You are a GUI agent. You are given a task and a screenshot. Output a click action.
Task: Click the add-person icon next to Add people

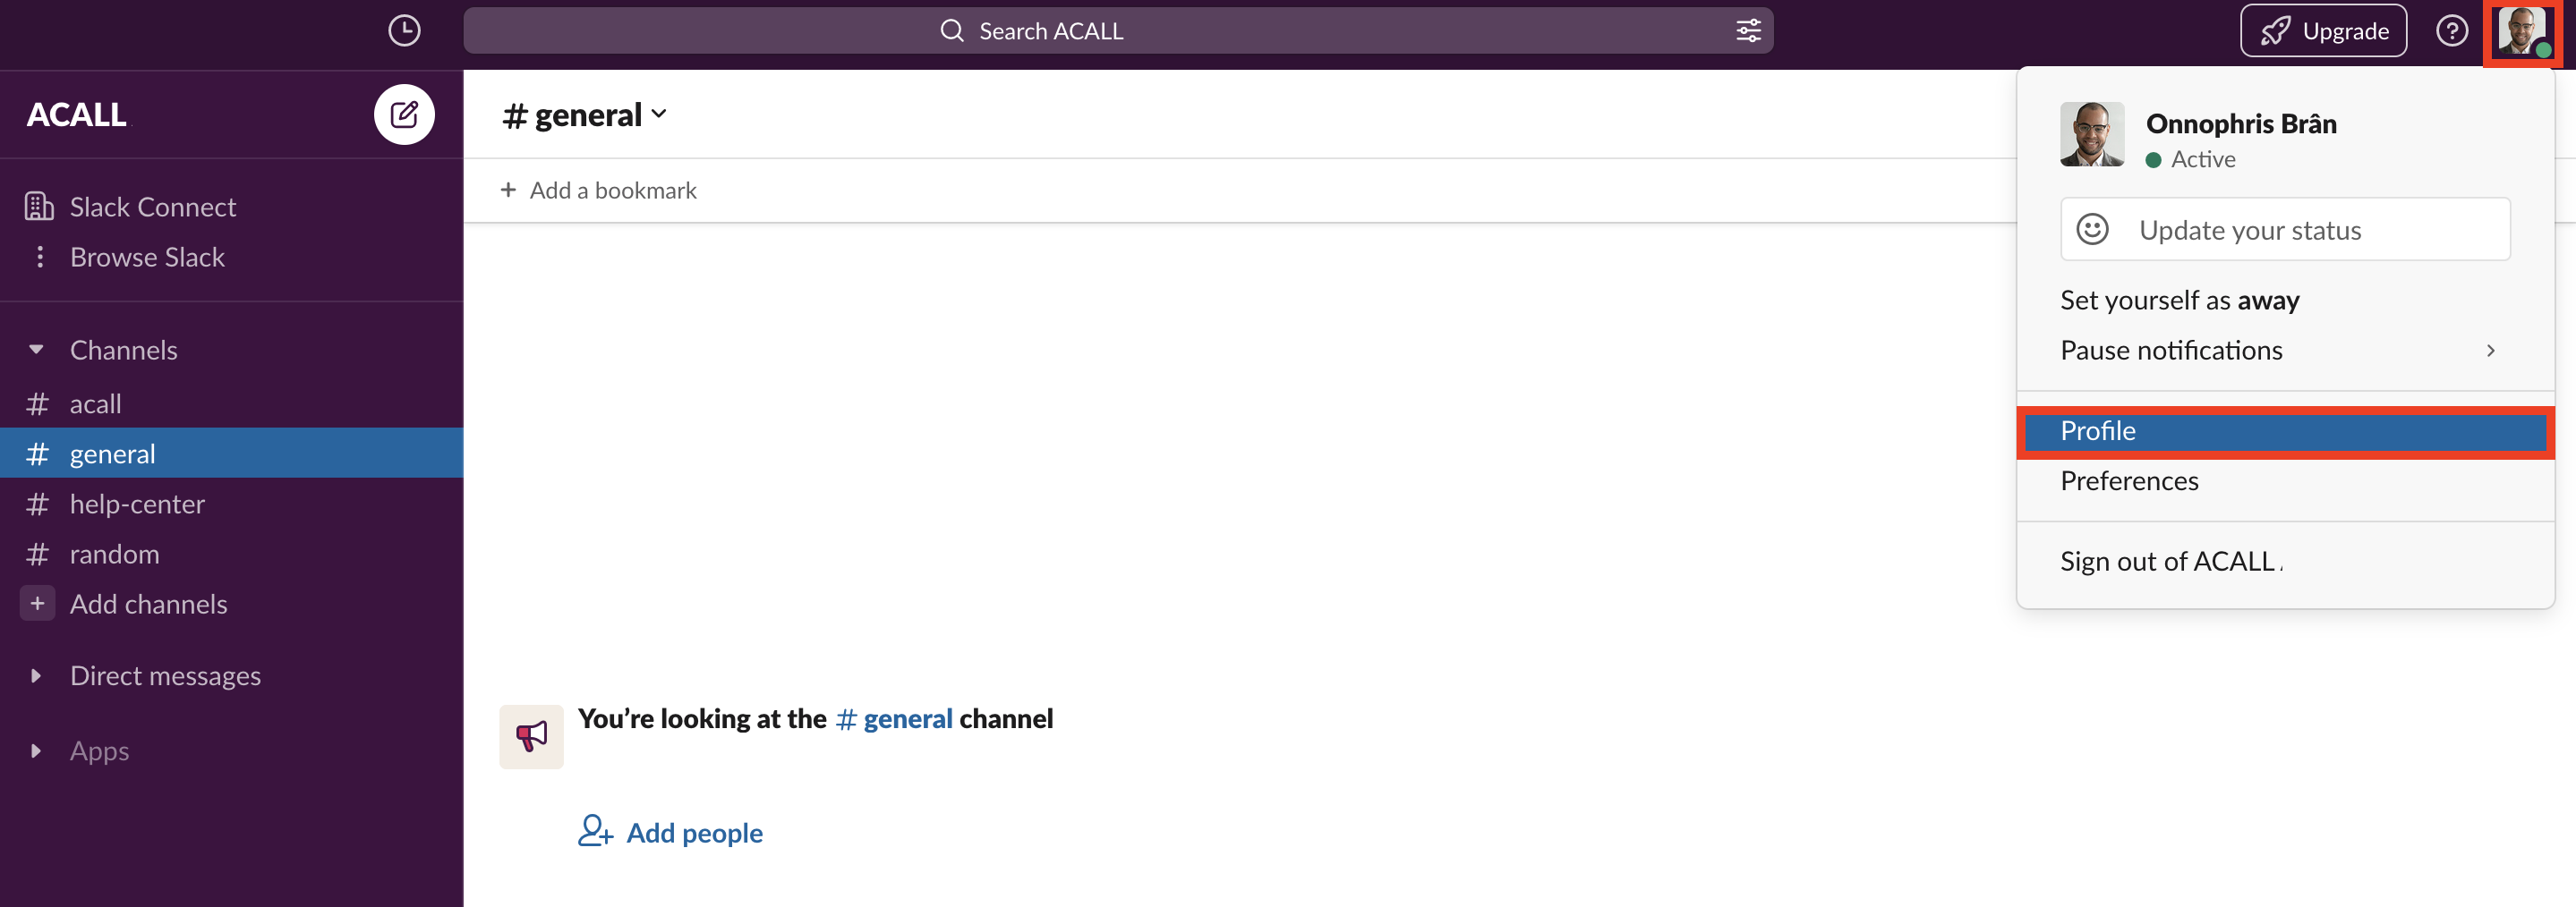(x=595, y=831)
